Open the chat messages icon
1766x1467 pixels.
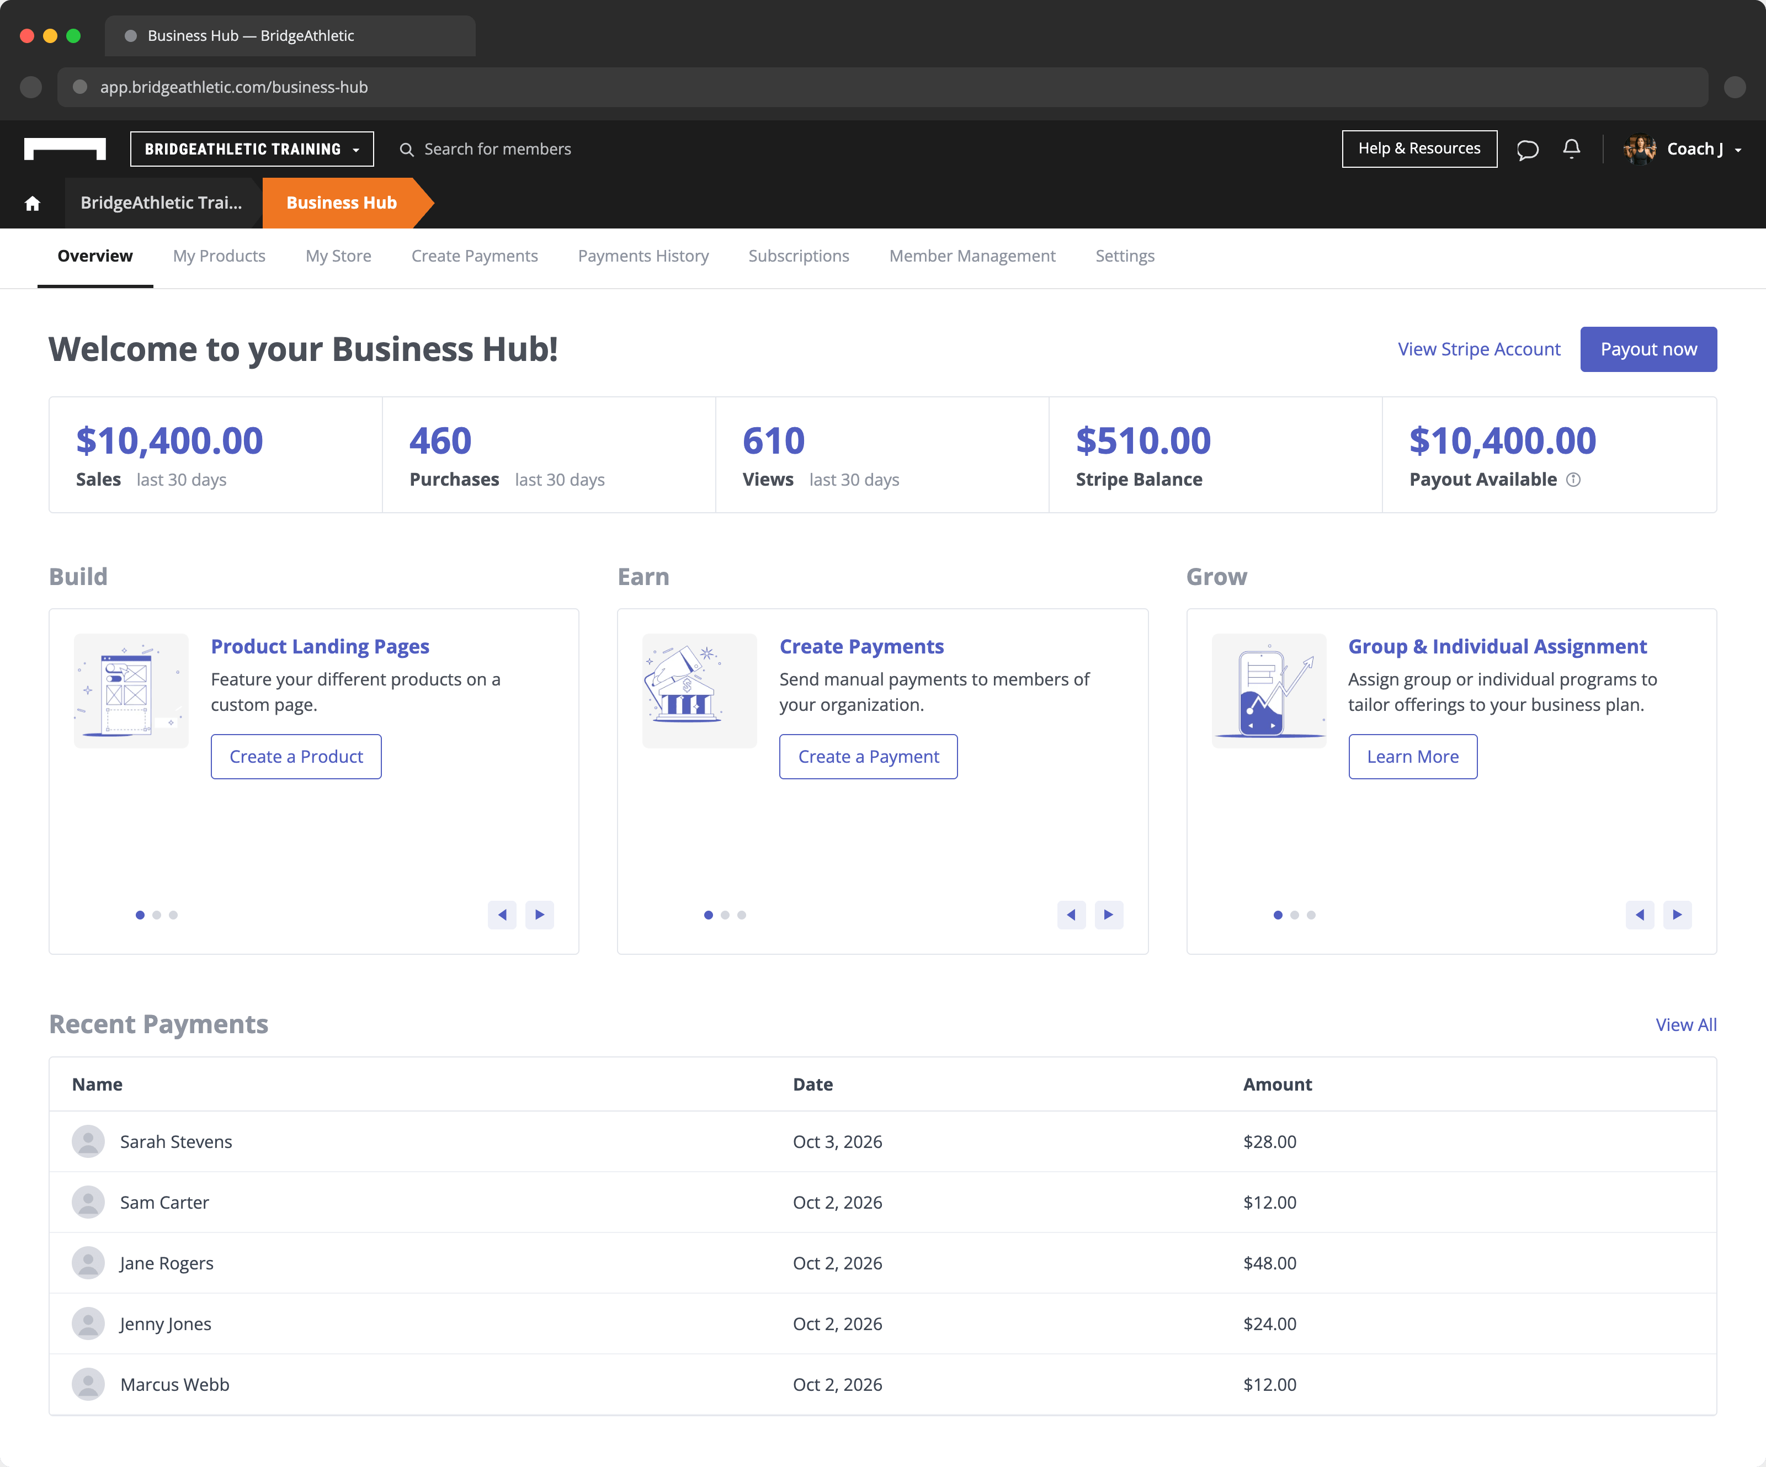pos(1527,150)
